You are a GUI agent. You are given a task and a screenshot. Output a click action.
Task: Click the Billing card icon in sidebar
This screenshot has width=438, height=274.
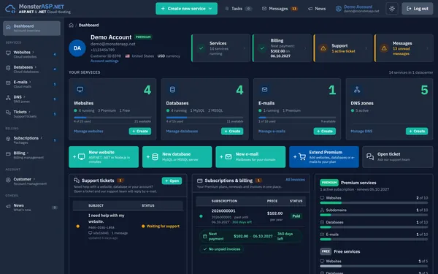8,153
